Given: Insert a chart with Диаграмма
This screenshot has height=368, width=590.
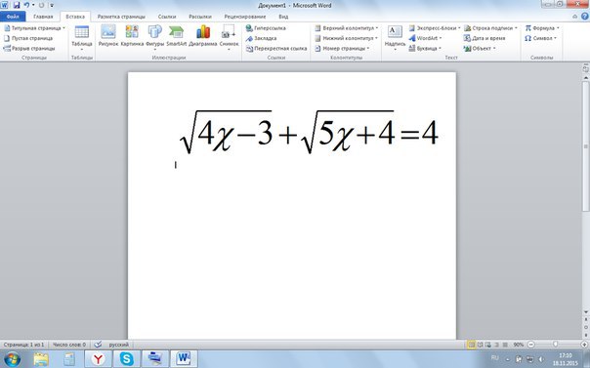Looking at the screenshot, I should (203, 36).
